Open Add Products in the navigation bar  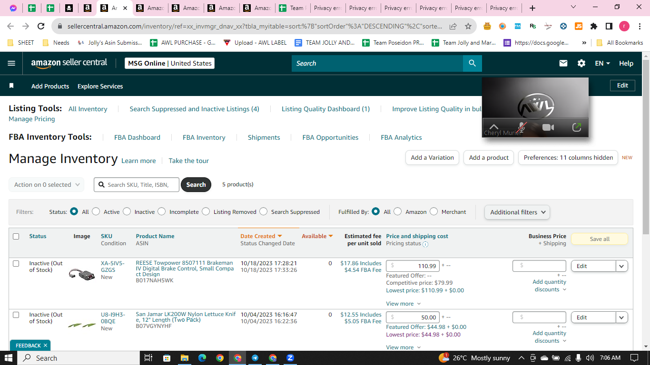click(50, 86)
